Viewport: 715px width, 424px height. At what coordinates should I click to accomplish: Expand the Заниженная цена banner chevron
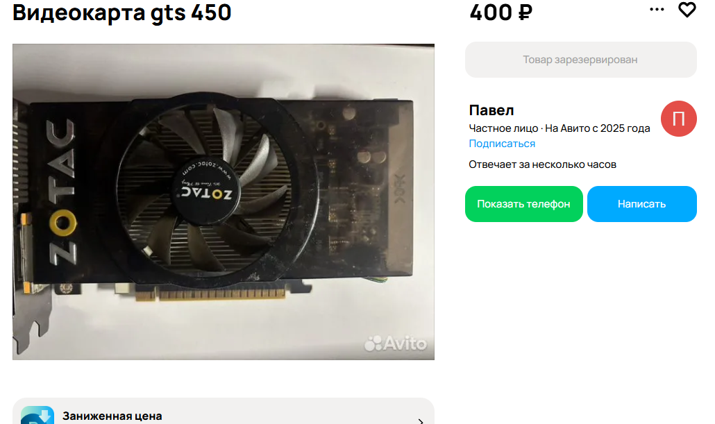(x=421, y=421)
